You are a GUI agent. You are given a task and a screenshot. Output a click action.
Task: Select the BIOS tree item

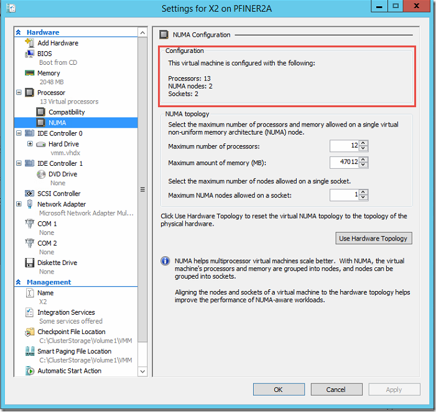45,54
